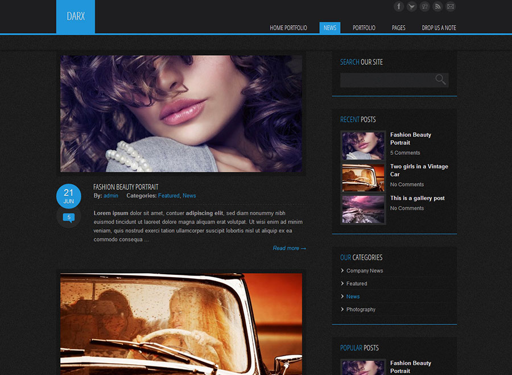This screenshot has width=512, height=375.
Task: Open the Fashion Beauty Portrait post title
Action: (126, 187)
